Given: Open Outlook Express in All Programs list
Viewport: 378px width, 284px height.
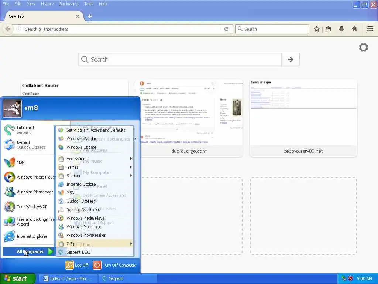Looking at the screenshot, I should [x=95, y=201].
